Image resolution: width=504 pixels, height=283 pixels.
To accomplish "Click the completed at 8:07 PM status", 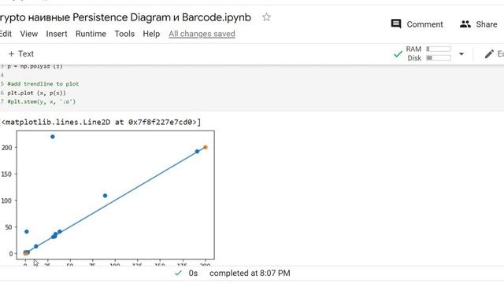I will (x=250, y=273).
